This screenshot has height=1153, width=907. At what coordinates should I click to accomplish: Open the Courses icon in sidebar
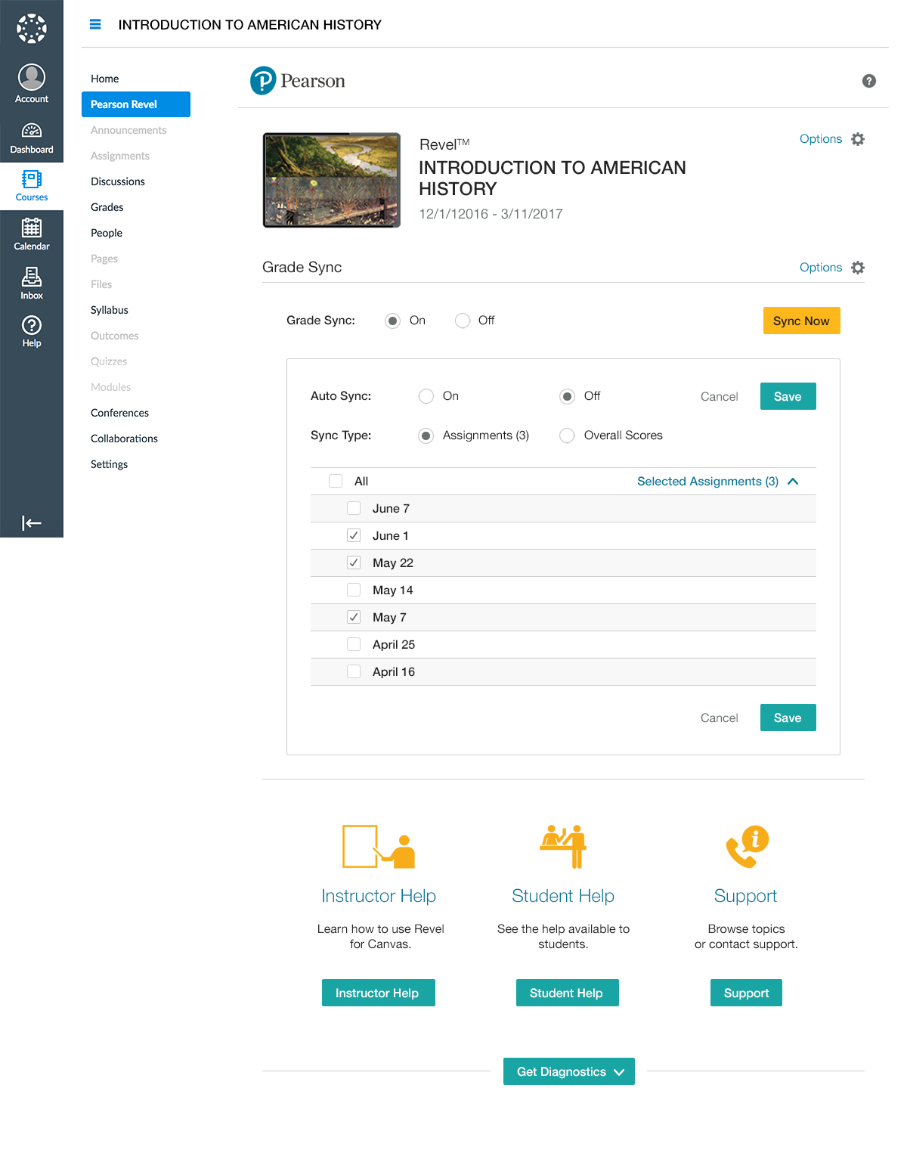click(32, 179)
